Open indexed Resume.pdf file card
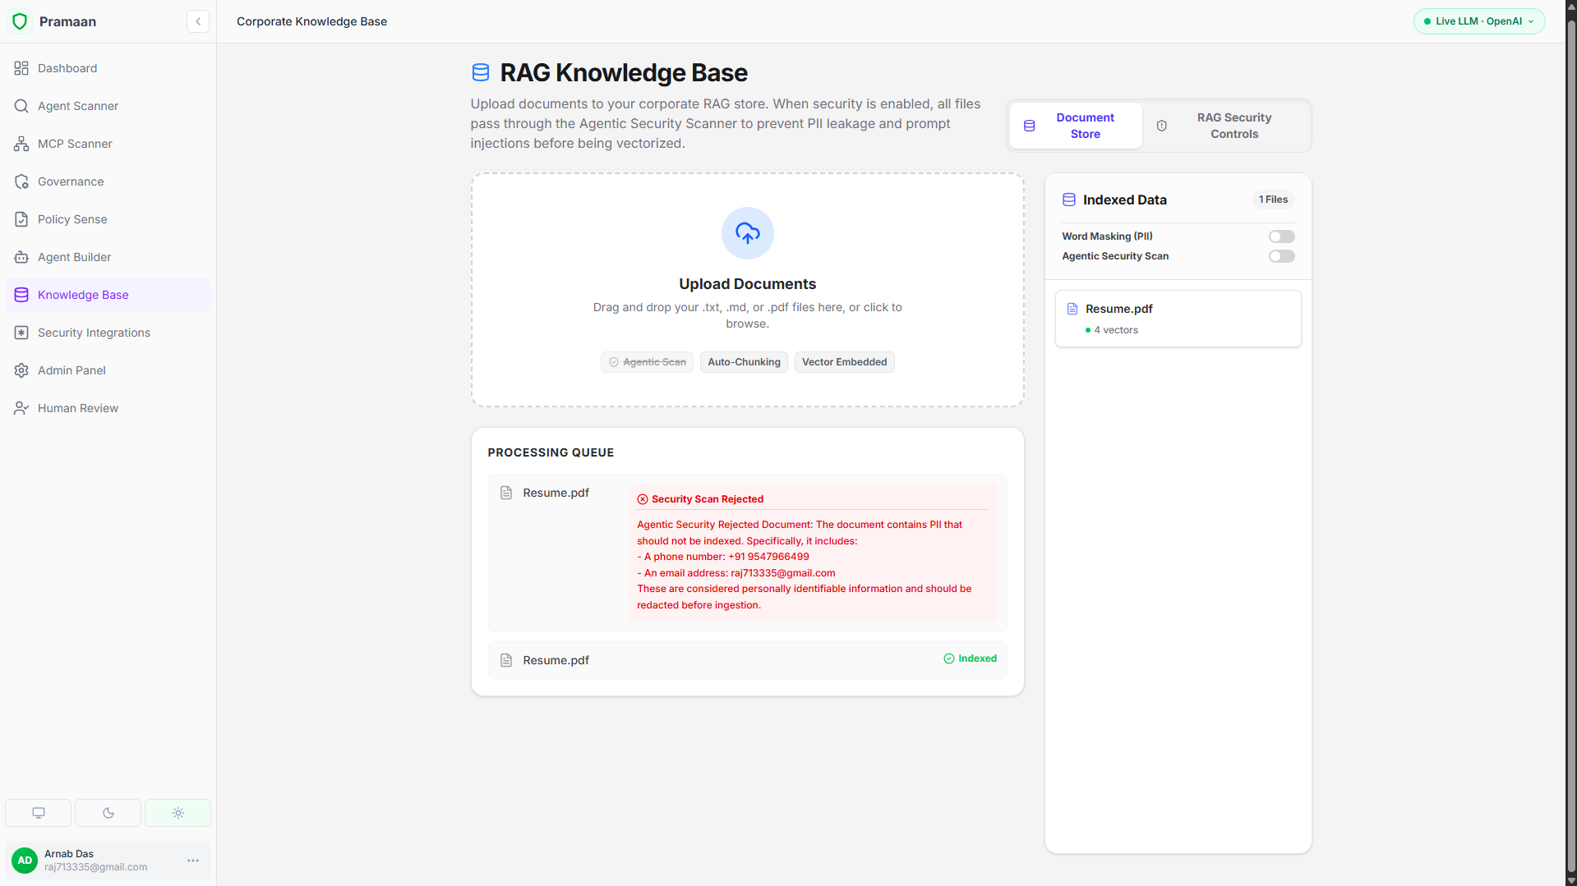 click(1178, 319)
